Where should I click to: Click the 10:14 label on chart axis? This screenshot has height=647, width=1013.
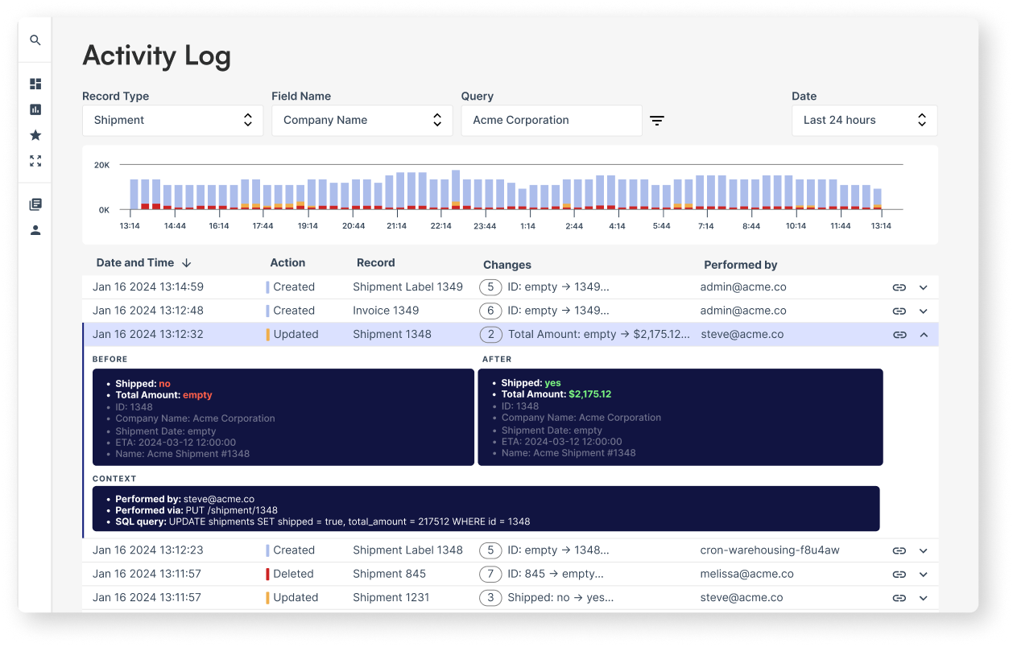coord(796,226)
